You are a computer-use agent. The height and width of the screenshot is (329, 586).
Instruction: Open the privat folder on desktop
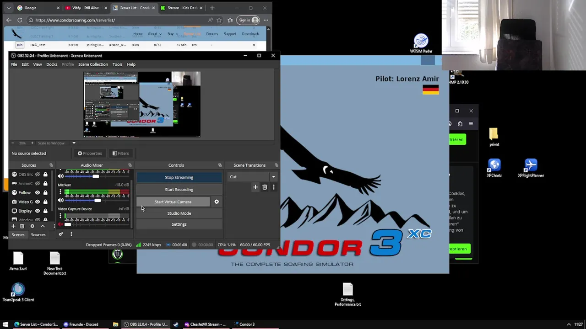(494, 137)
